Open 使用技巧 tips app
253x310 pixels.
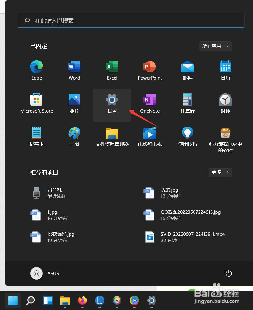188,137
